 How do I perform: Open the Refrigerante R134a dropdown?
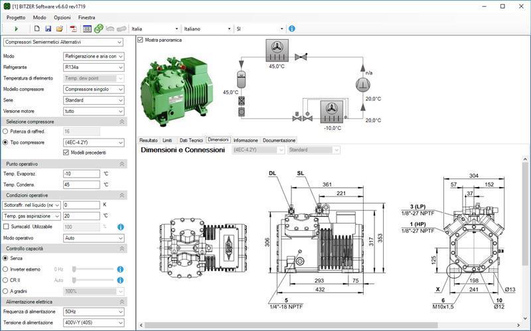coord(94,68)
